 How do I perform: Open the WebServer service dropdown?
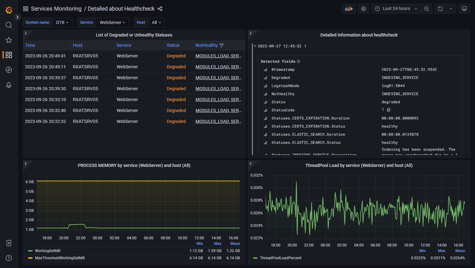[112, 22]
